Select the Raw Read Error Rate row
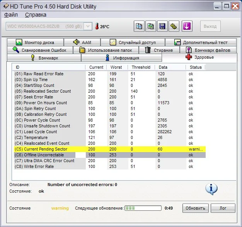Image resolution: width=242 pixels, height=227 pixels. tap(110, 74)
